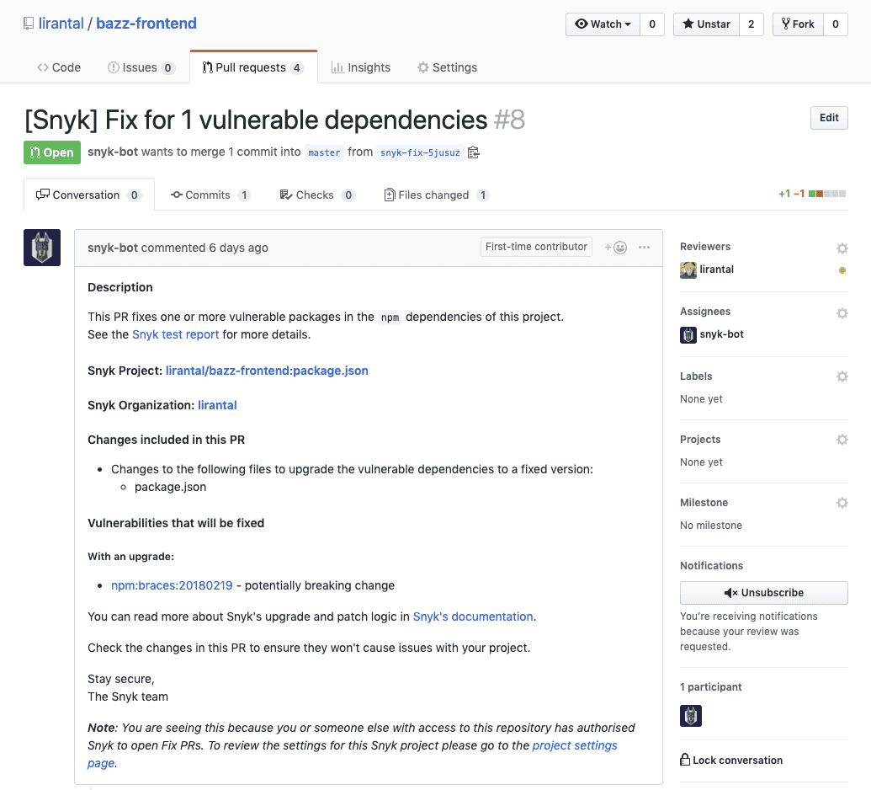Open the lirantal/bazz-frontend:package.json project link
871x790 pixels.
[267, 371]
